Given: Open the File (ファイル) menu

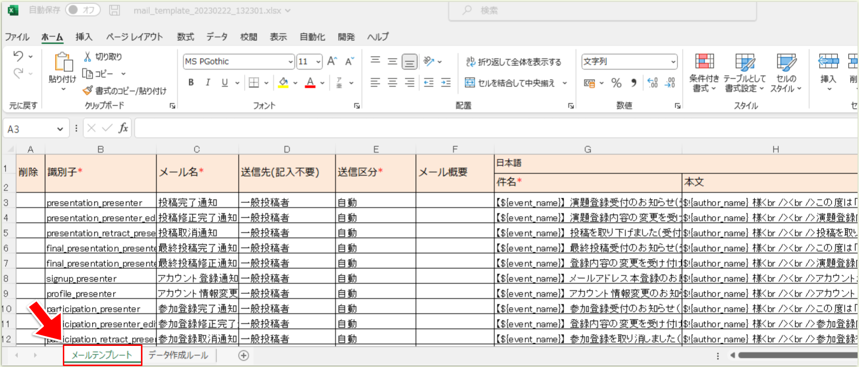Looking at the screenshot, I should click(17, 37).
